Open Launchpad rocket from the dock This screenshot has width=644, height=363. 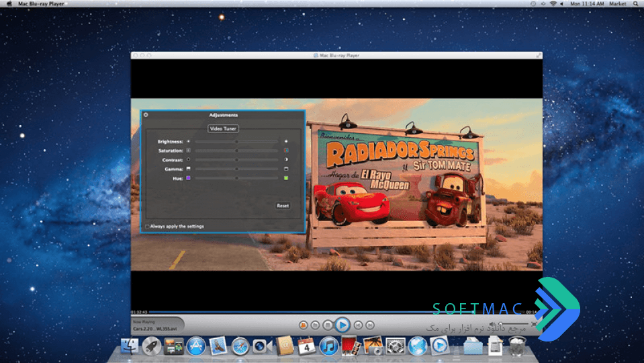click(x=152, y=346)
